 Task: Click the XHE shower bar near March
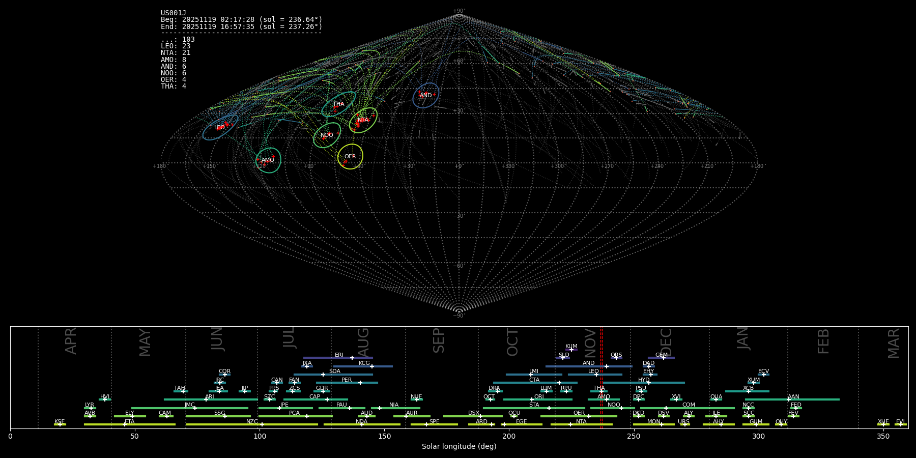[883, 424]
